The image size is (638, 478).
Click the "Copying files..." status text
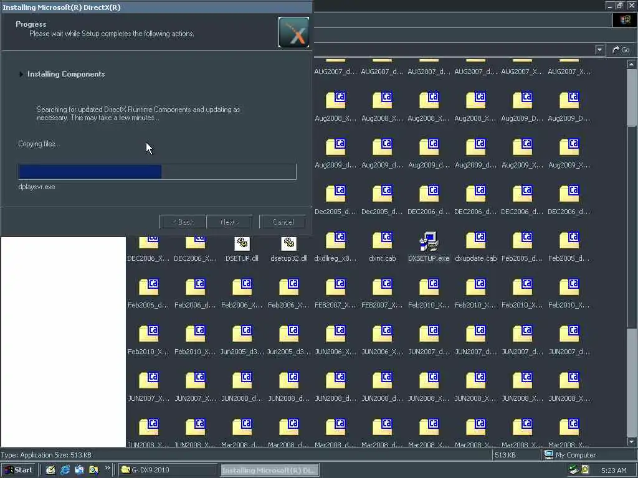39,144
